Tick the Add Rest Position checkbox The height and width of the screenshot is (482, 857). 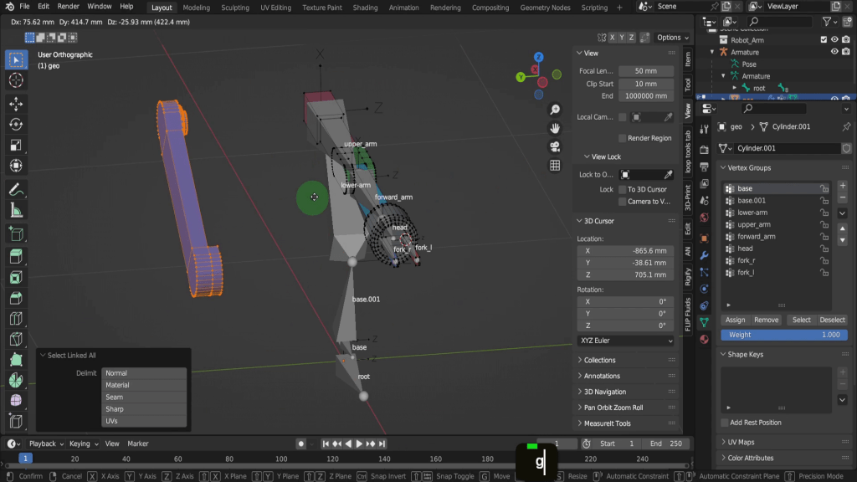point(725,423)
